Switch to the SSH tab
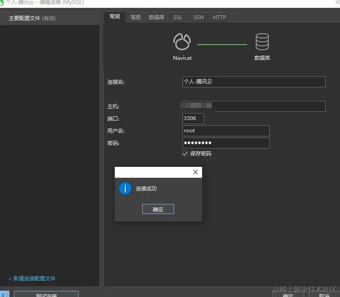340x297 pixels. [199, 17]
